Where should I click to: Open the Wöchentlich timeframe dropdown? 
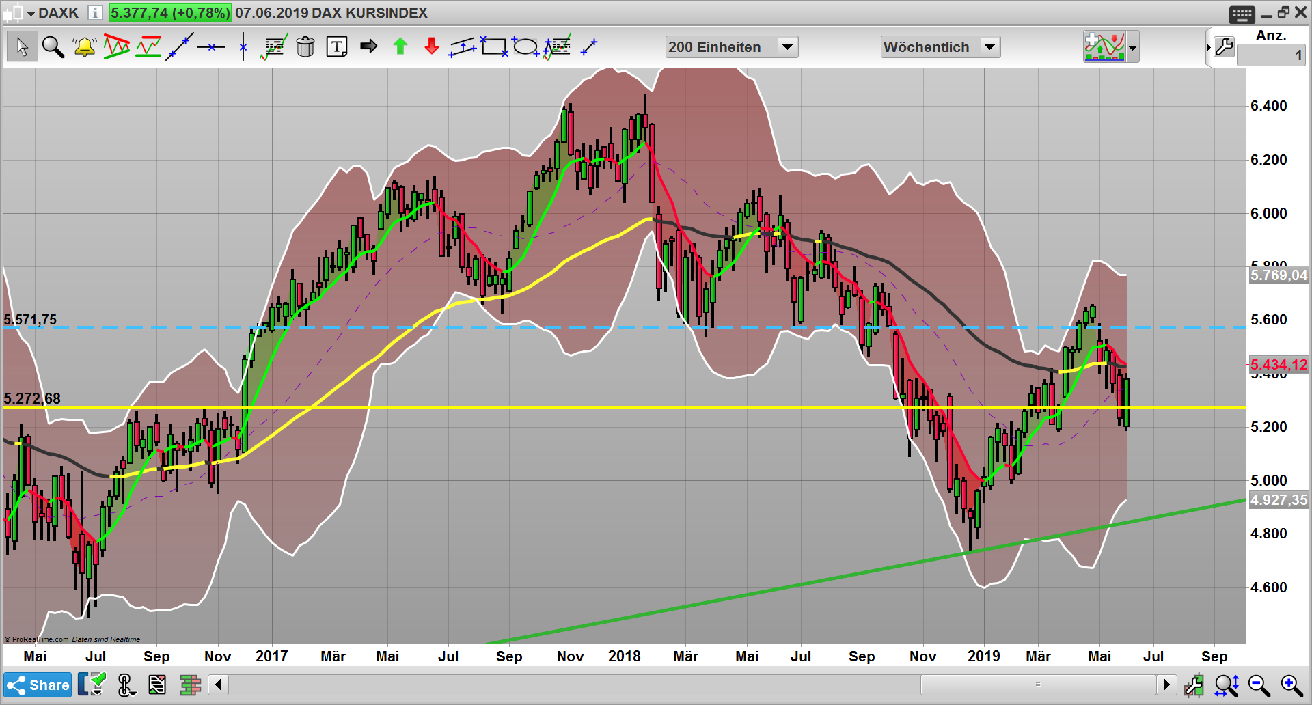click(940, 47)
